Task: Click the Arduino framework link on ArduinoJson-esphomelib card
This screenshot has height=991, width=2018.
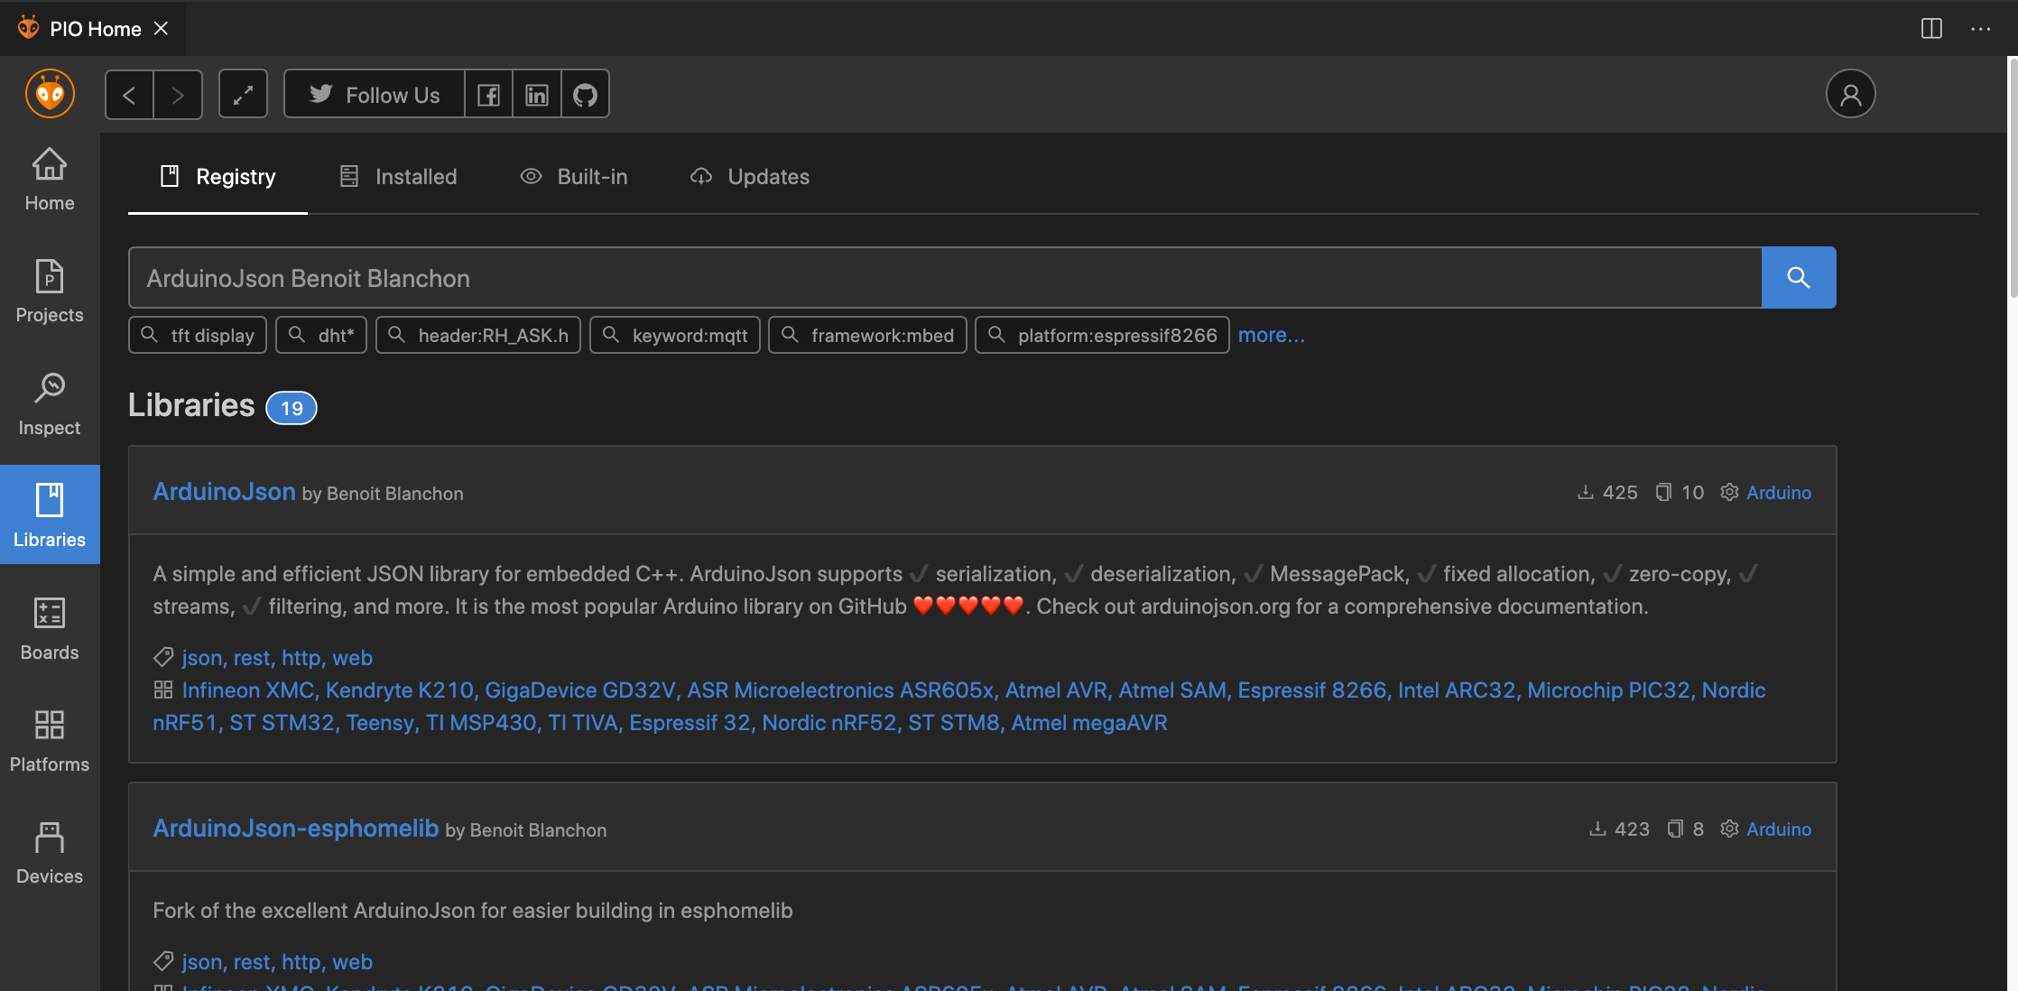Action: pyautogui.click(x=1778, y=829)
